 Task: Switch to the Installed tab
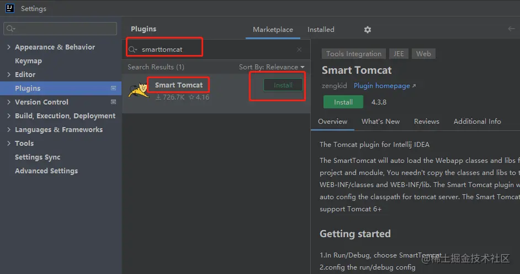(x=321, y=30)
